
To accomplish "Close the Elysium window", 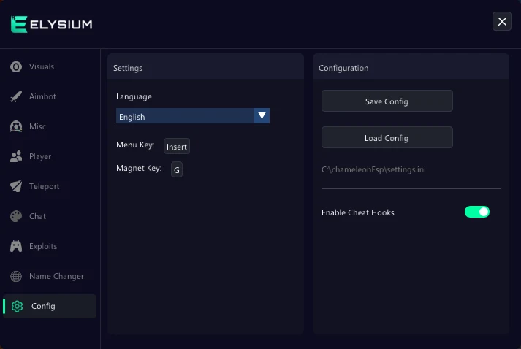I will click(502, 22).
